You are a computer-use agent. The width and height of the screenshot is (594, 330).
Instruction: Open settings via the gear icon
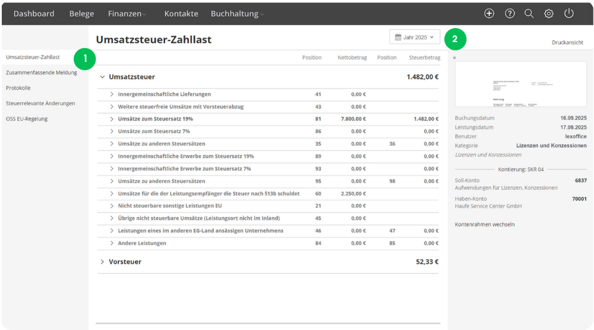tap(549, 13)
